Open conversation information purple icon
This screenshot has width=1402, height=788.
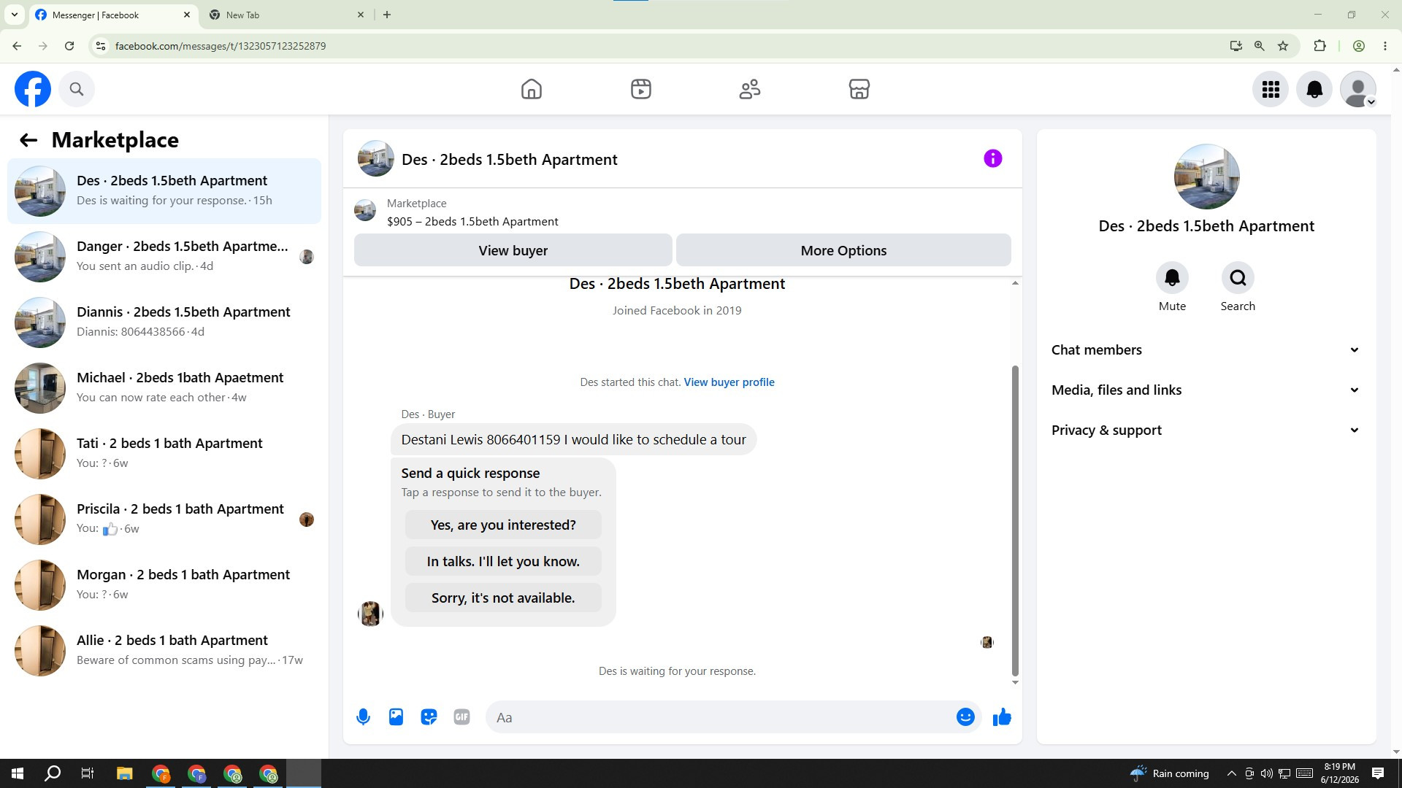click(993, 158)
